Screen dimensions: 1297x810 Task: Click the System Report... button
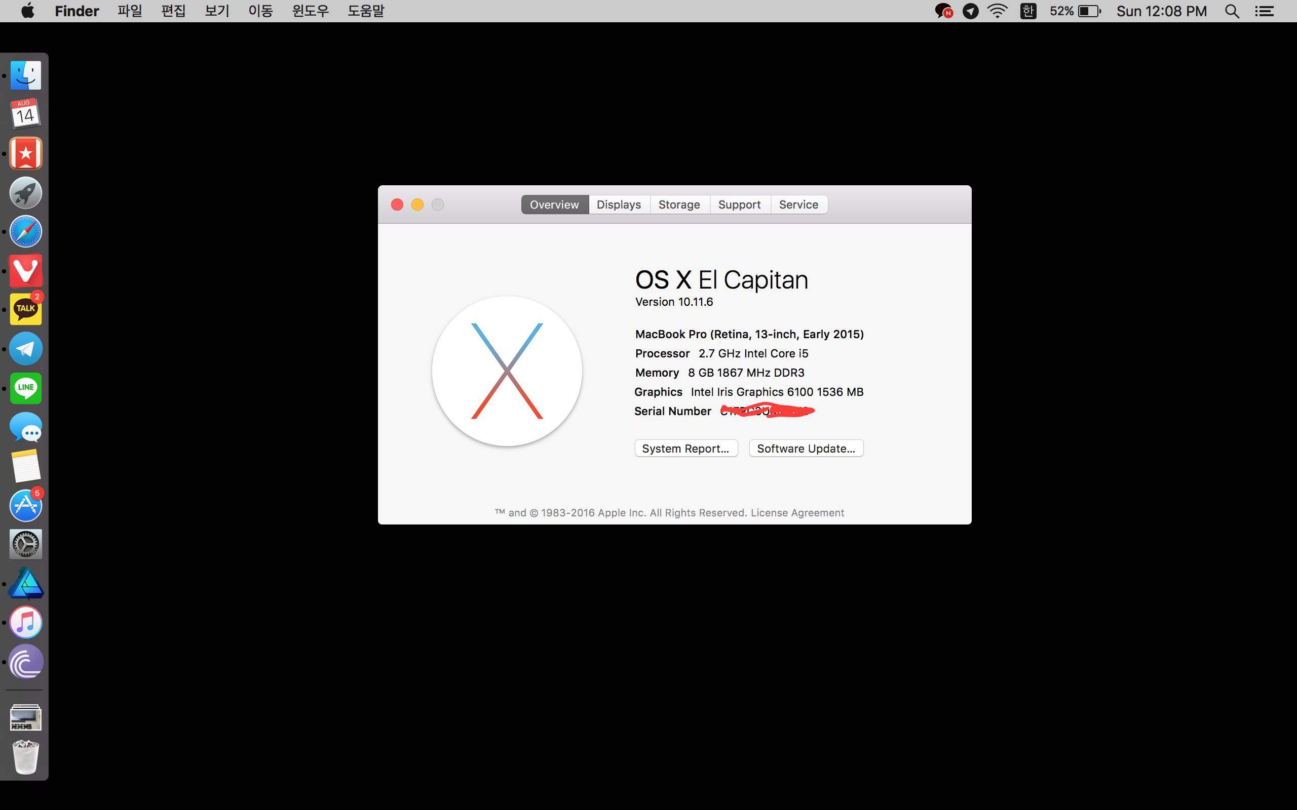click(x=685, y=449)
